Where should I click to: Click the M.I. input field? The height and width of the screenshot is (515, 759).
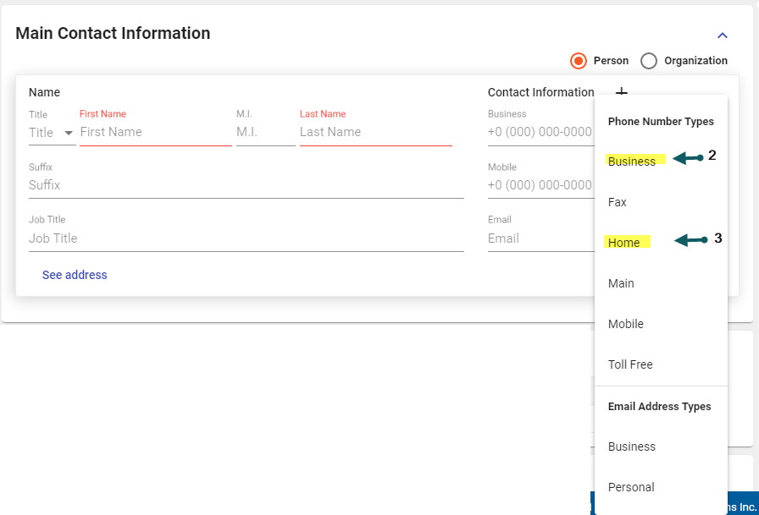pos(265,132)
